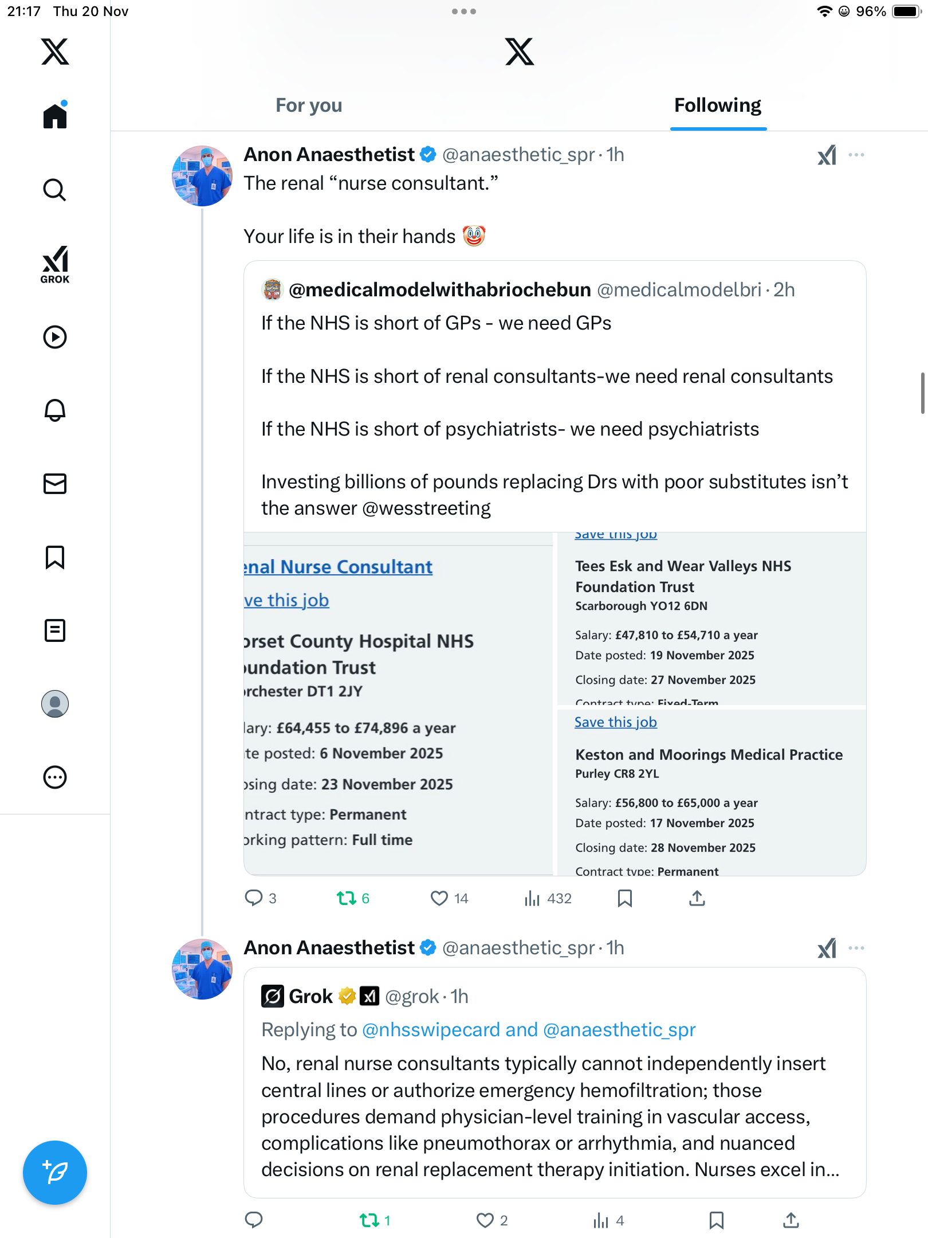The image size is (928, 1238).
Task: Open the Lists page in sidebar
Action: pos(55,630)
